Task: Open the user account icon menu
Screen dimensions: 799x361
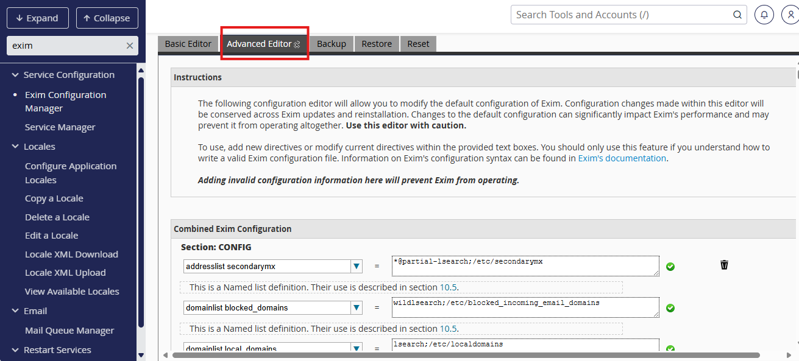Action: [x=790, y=15]
